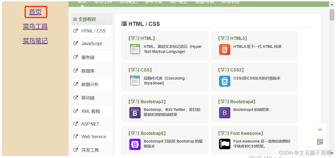Viewport: 336px width, 158px height.
Task: Open the 【学习 Font Awesome】 tutorial title
Action: pos(241,133)
